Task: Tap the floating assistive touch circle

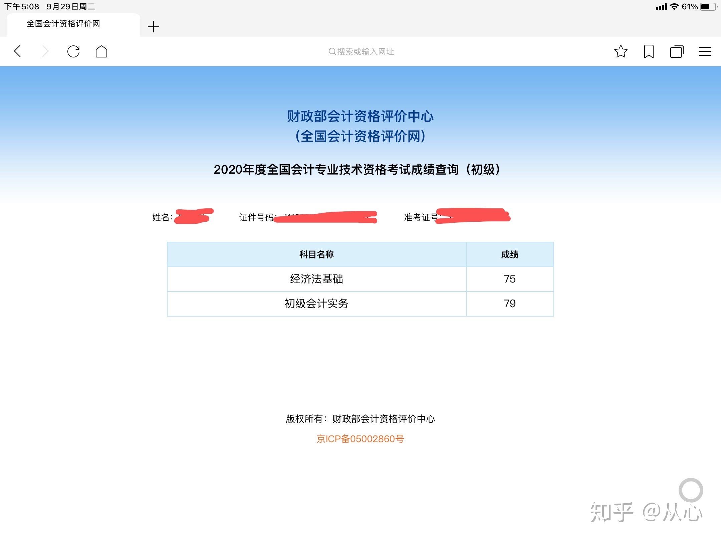Action: (x=691, y=490)
